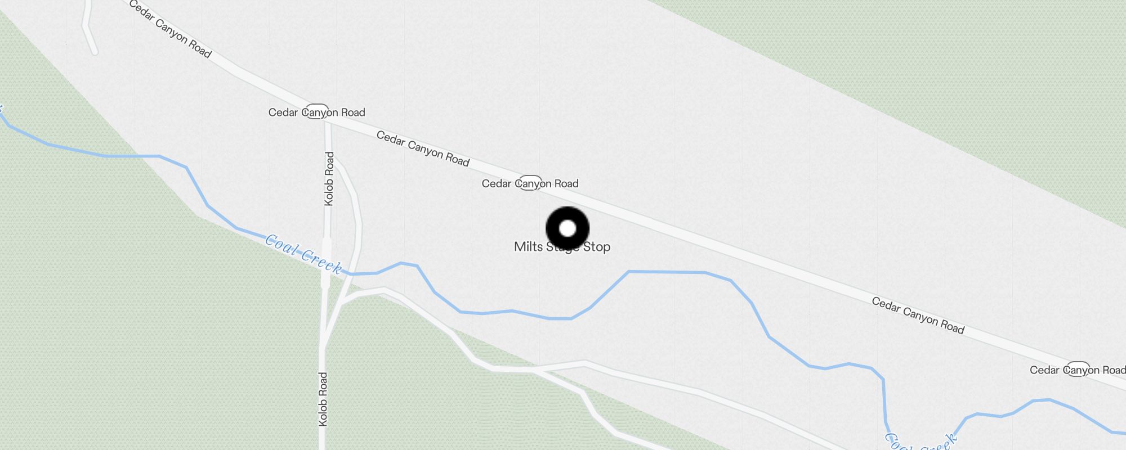This screenshot has height=450, width=1126.
Task: Click Coal Creek label at bottom right
Action: click(x=919, y=442)
